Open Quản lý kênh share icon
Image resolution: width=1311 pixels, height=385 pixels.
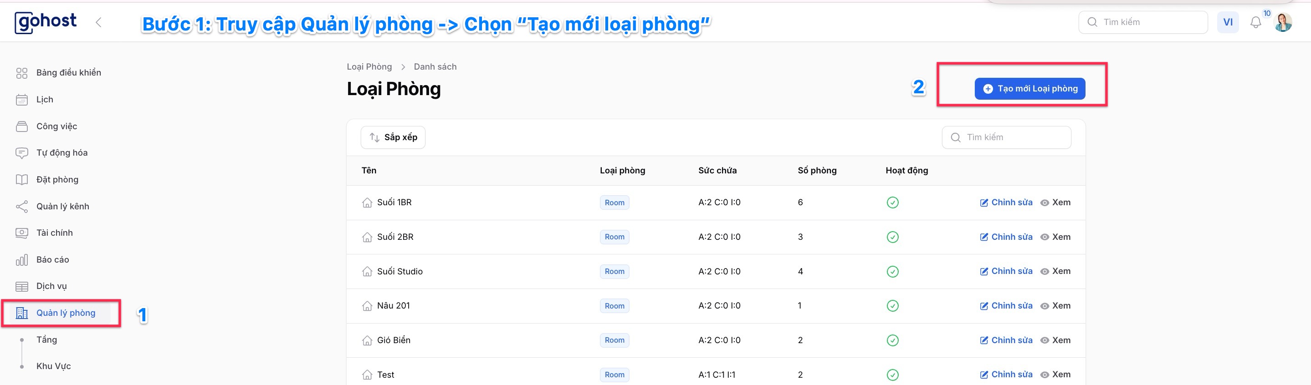(x=22, y=207)
